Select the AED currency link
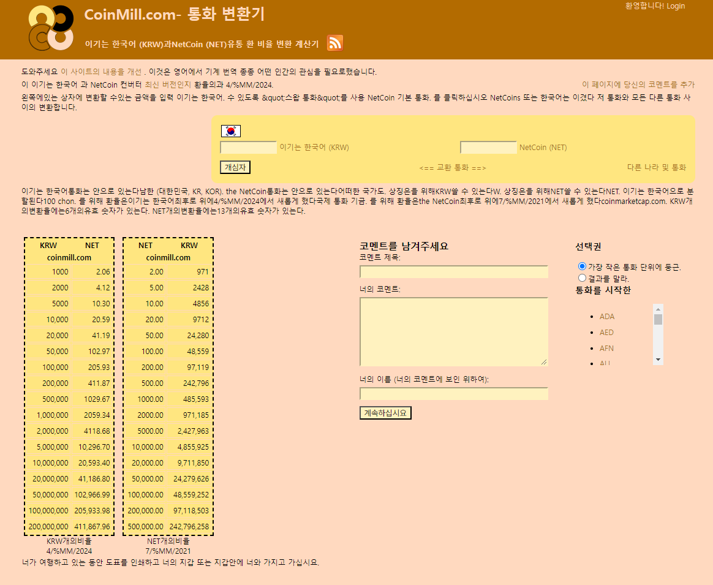Screen dimensions: 713x585 click(x=606, y=332)
